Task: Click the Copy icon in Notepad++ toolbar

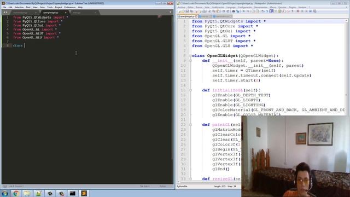Action: click(214, 11)
